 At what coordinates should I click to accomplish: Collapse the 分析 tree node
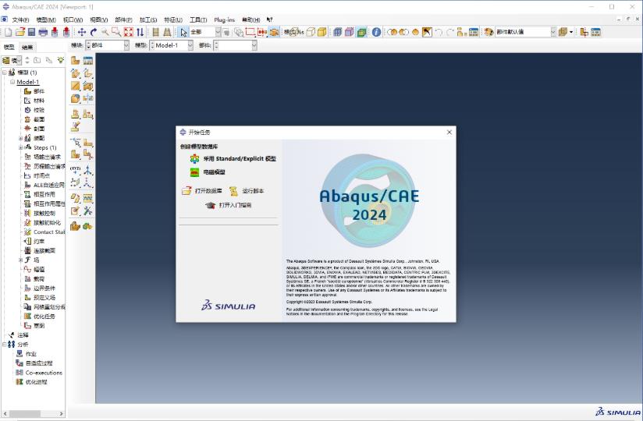click(x=5, y=345)
